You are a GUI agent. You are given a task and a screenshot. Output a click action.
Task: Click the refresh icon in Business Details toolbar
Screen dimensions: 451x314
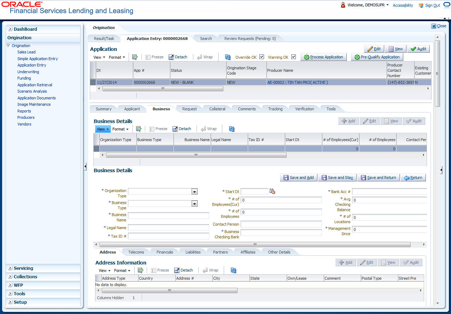232,129
